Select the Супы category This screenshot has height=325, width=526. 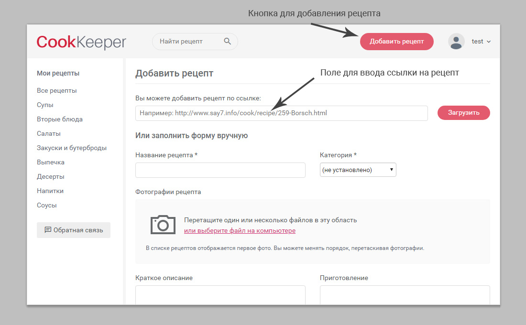(45, 105)
